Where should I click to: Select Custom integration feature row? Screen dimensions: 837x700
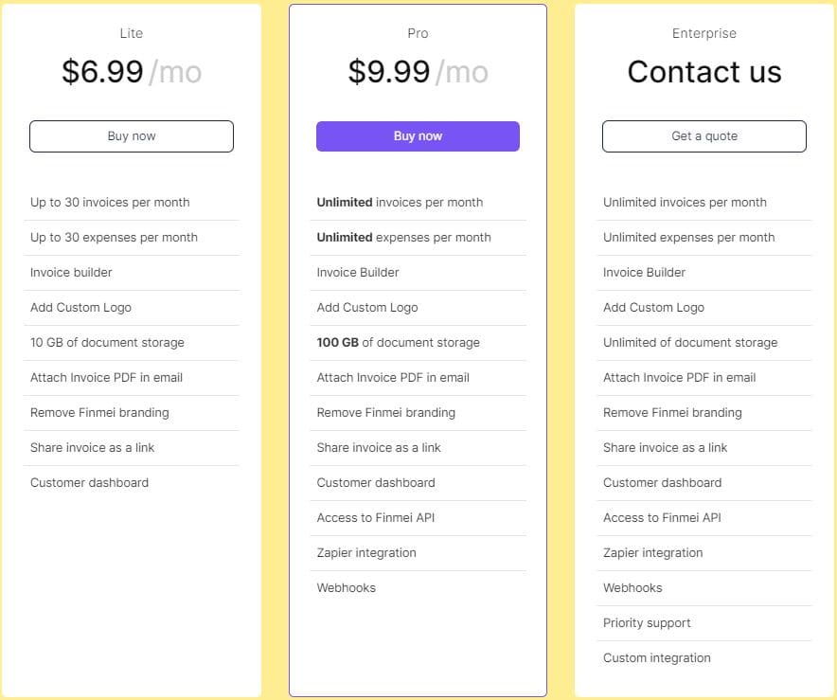click(x=656, y=658)
